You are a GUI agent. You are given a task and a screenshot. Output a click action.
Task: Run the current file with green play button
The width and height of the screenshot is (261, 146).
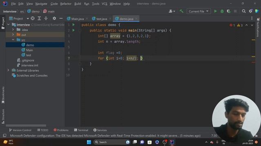pos(216,11)
